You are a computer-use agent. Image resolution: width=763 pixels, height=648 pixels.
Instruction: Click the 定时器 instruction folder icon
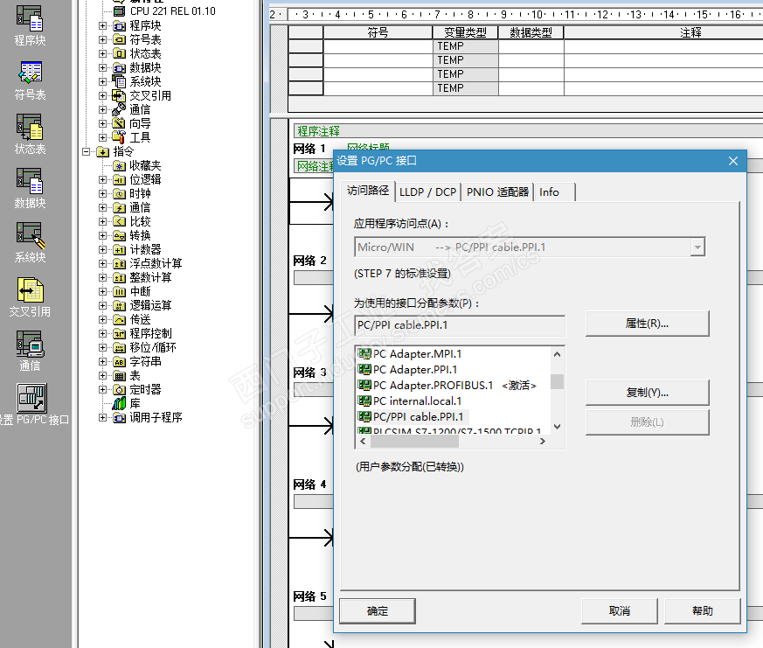(119, 390)
